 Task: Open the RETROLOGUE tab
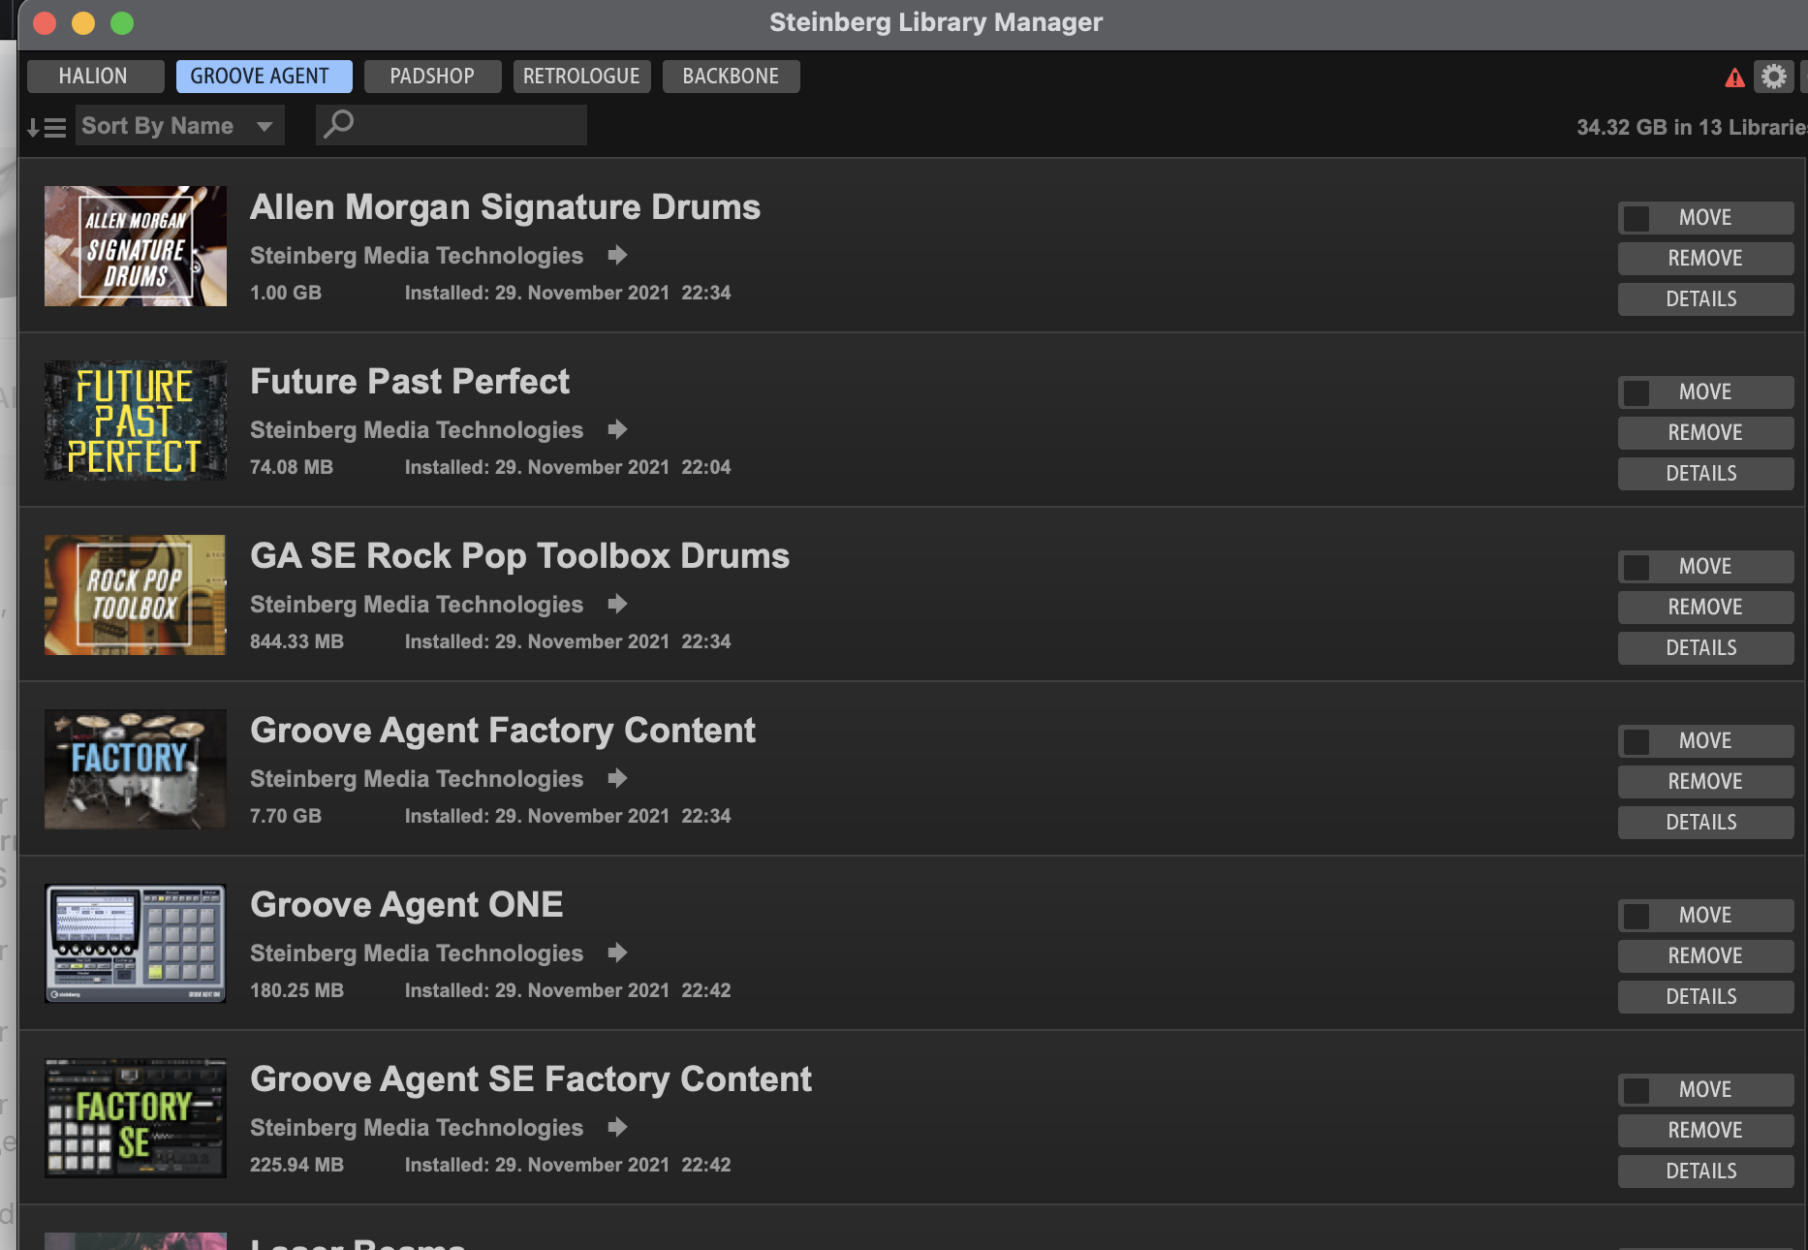pyautogui.click(x=581, y=77)
